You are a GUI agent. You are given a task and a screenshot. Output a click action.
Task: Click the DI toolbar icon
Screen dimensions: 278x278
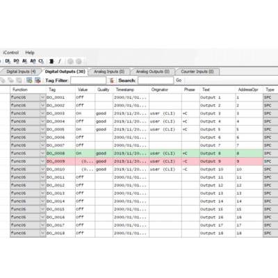8,61
